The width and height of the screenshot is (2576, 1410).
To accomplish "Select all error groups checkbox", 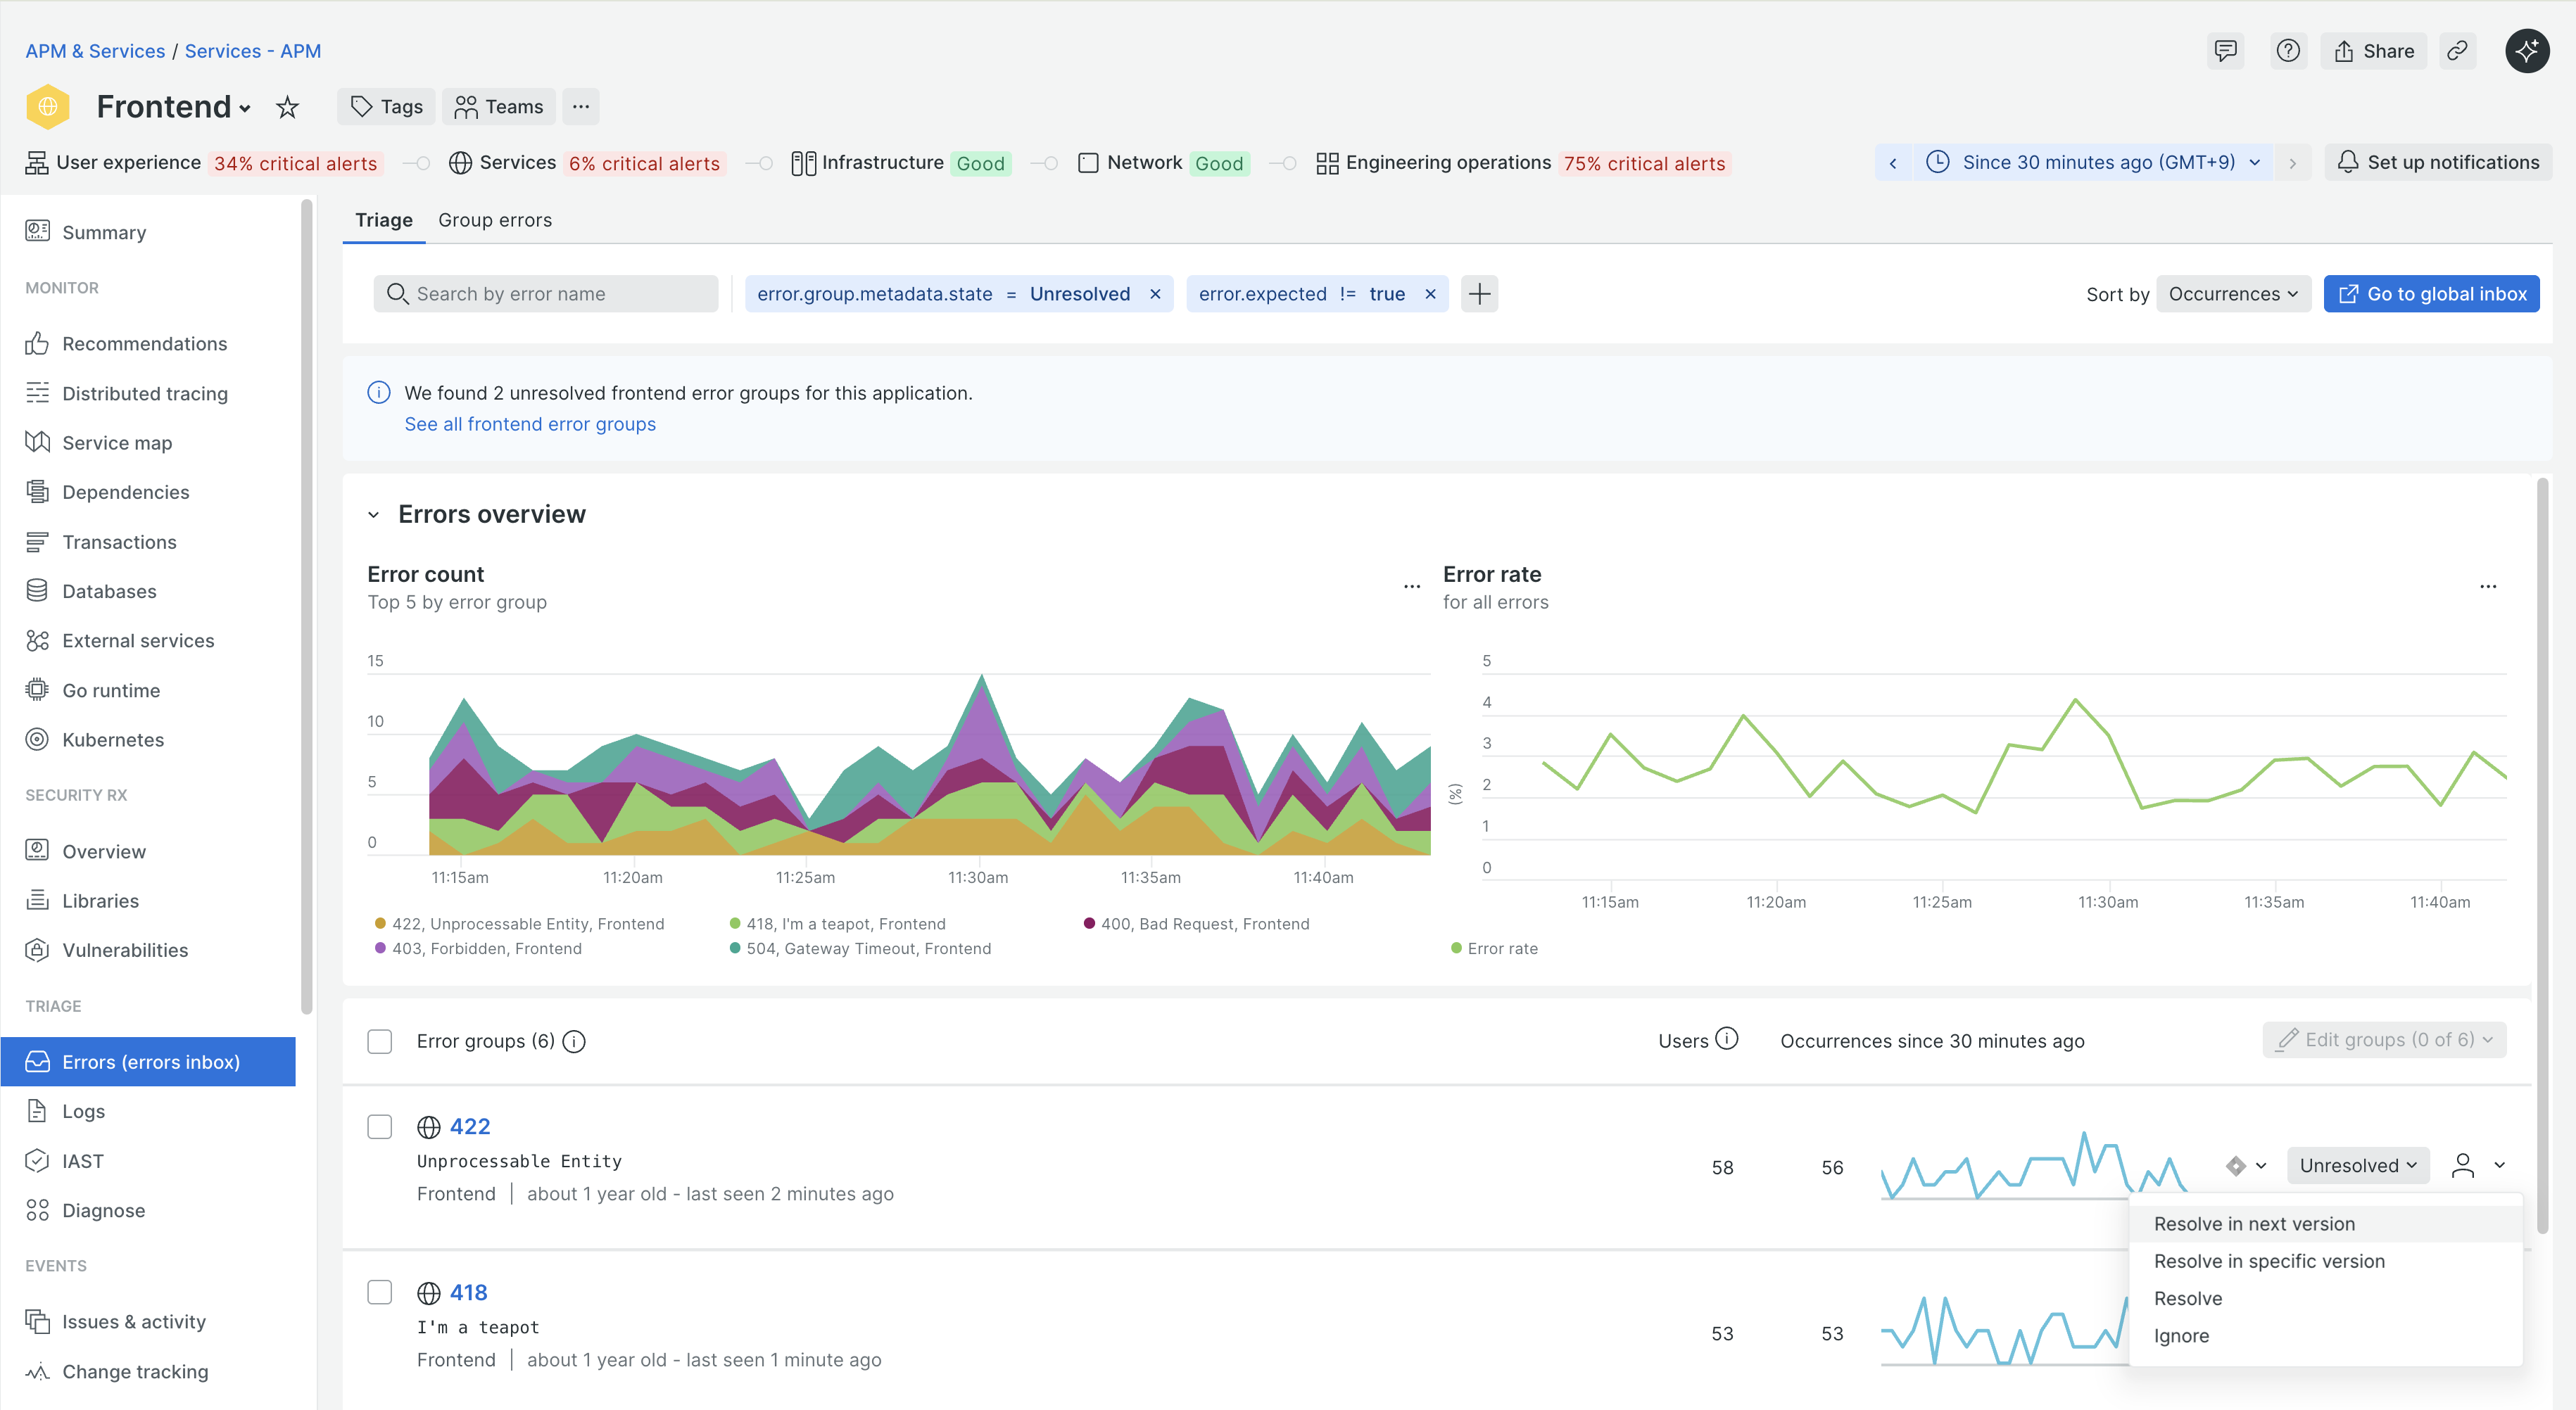I will pyautogui.click(x=380, y=1041).
